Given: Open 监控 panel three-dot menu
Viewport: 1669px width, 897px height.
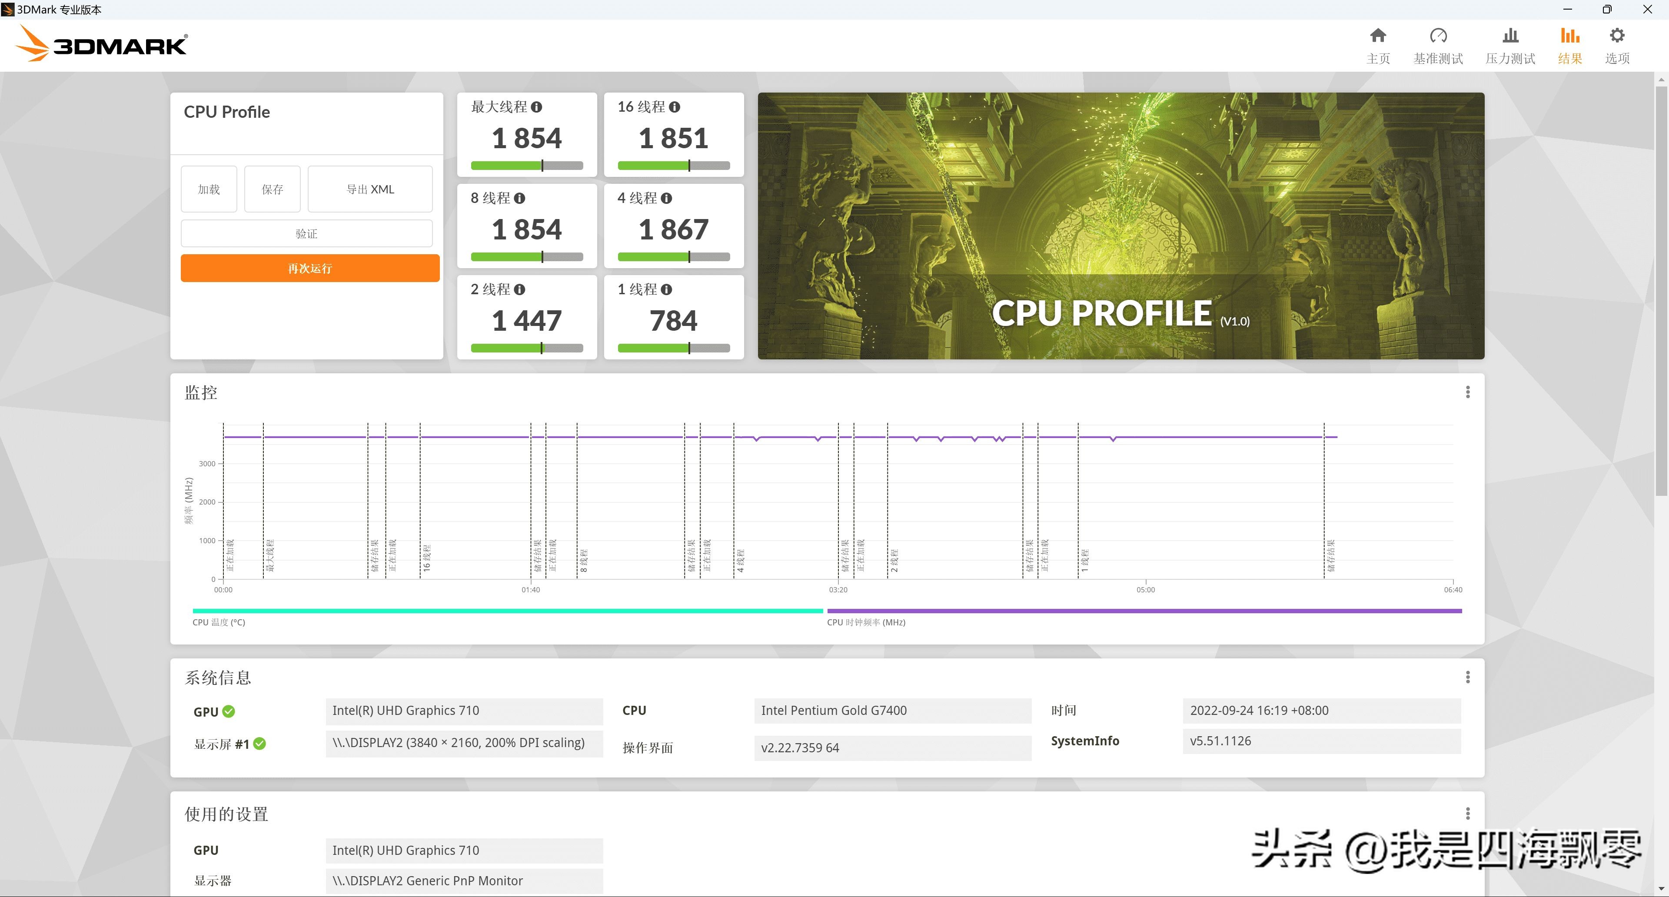Looking at the screenshot, I should point(1467,392).
